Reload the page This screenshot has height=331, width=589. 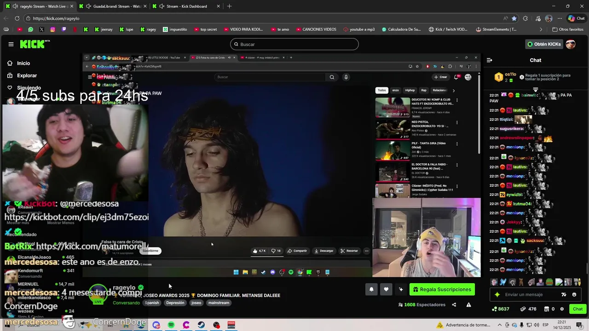tap(17, 18)
